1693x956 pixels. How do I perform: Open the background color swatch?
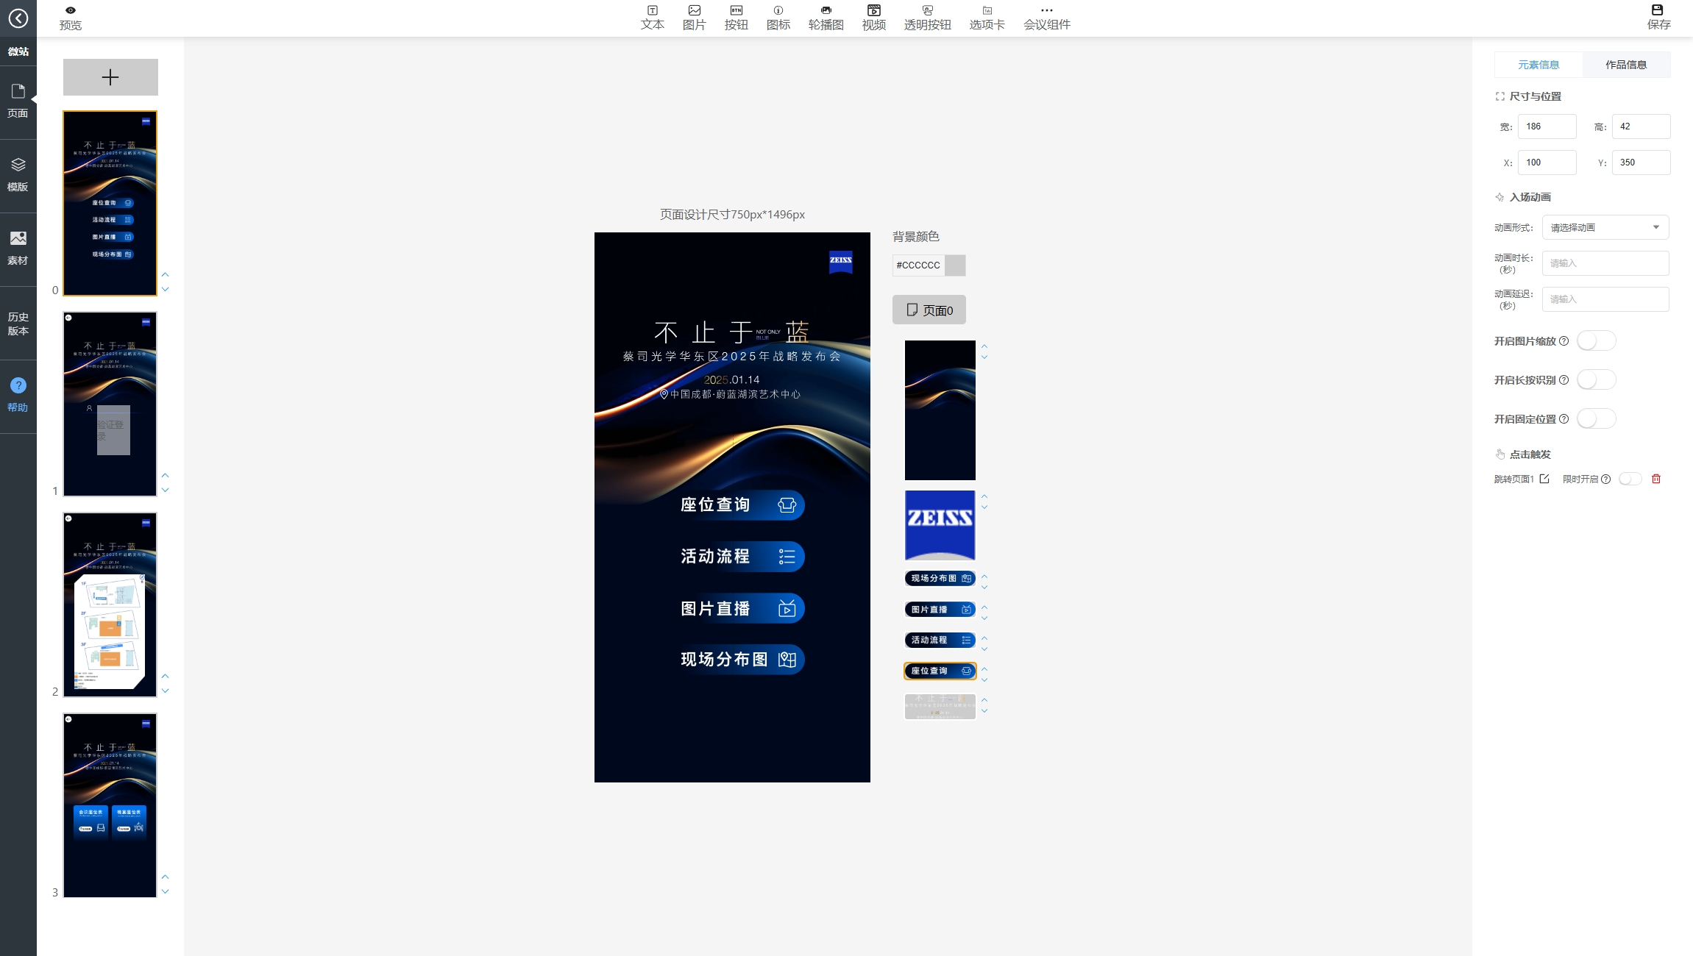point(954,265)
